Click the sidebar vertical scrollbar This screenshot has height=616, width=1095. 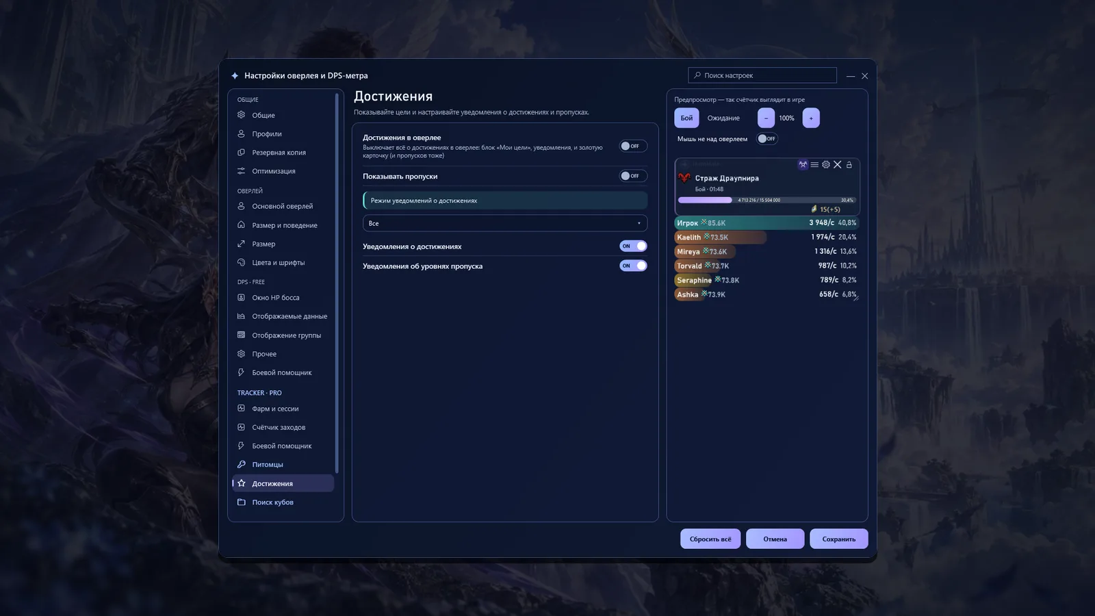click(x=337, y=283)
